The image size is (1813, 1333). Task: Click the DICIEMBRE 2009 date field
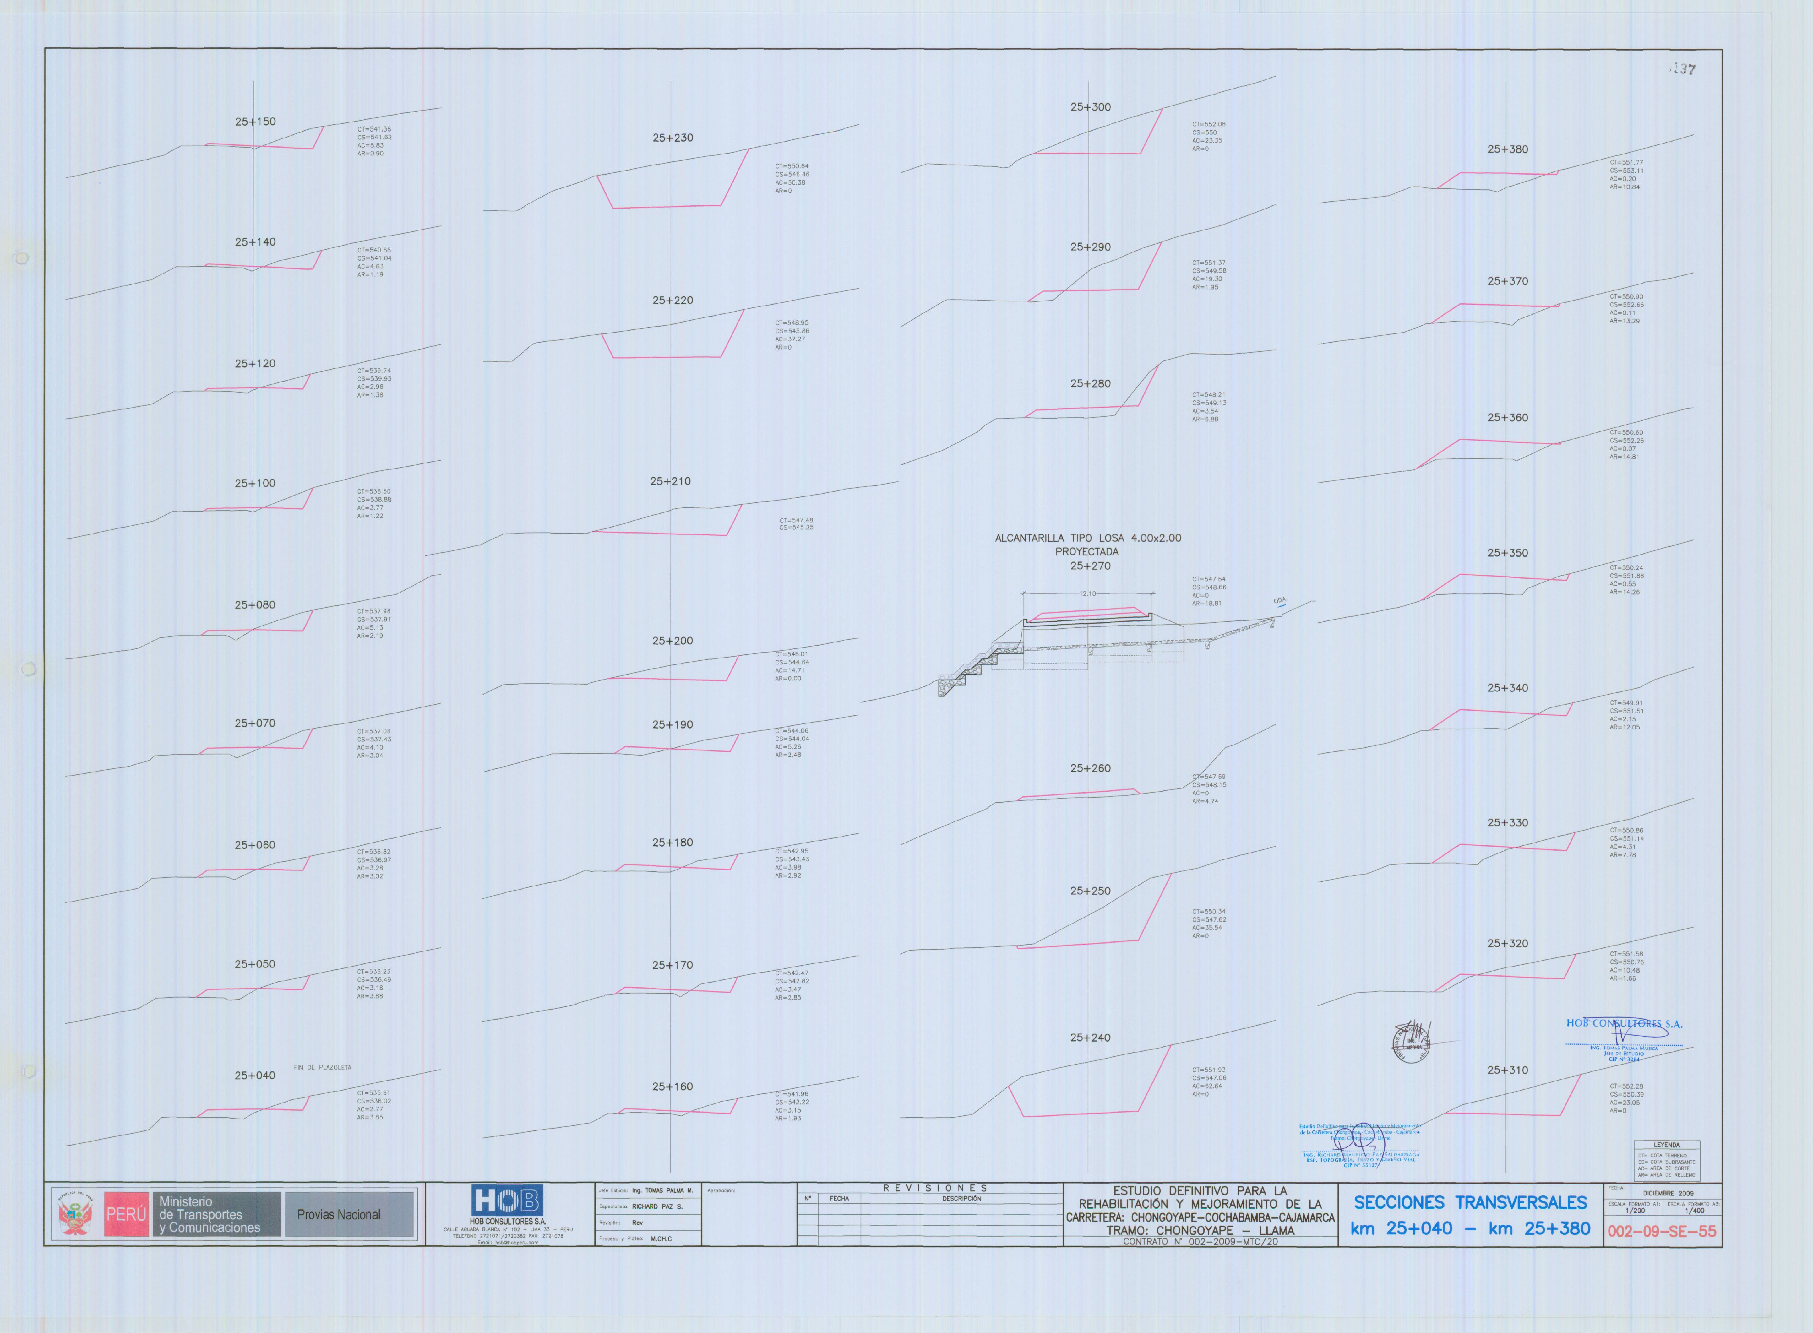click(1669, 1193)
